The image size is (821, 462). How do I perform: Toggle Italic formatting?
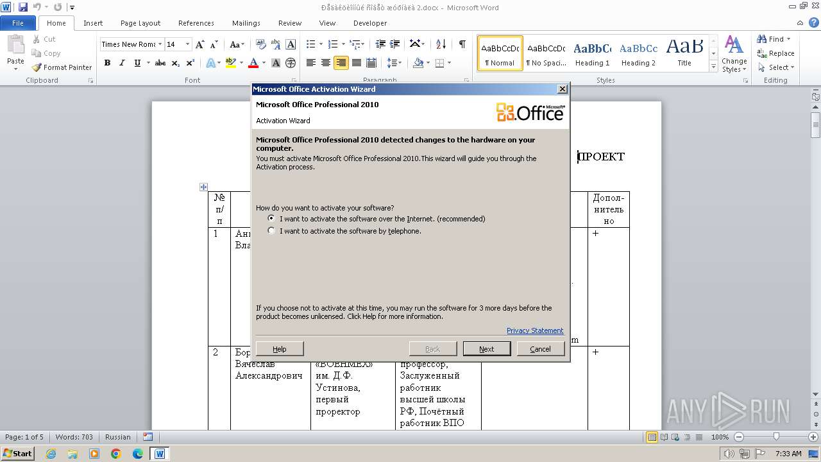point(122,63)
